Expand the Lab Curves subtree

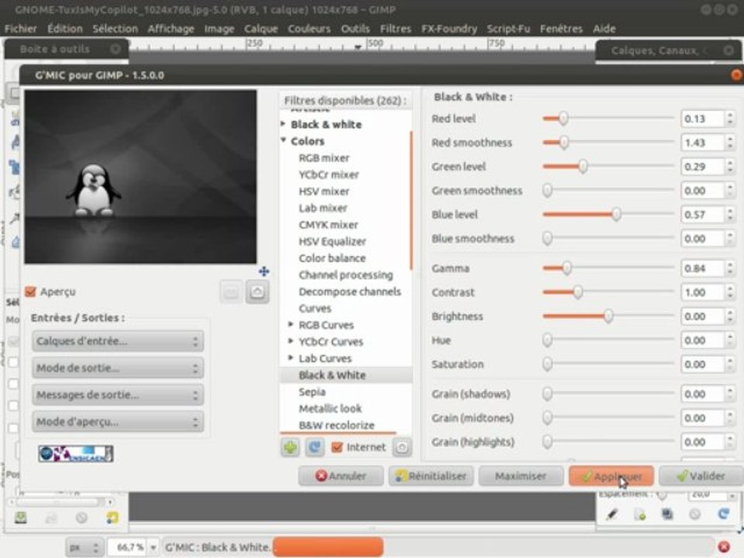tap(291, 358)
